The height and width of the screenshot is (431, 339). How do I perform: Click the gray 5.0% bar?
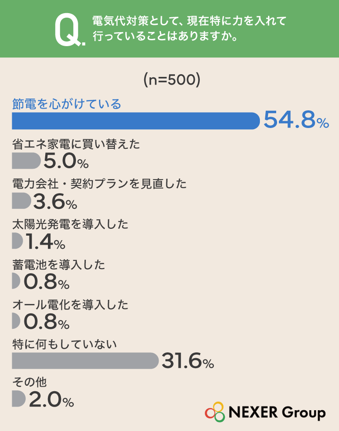pos(26,161)
